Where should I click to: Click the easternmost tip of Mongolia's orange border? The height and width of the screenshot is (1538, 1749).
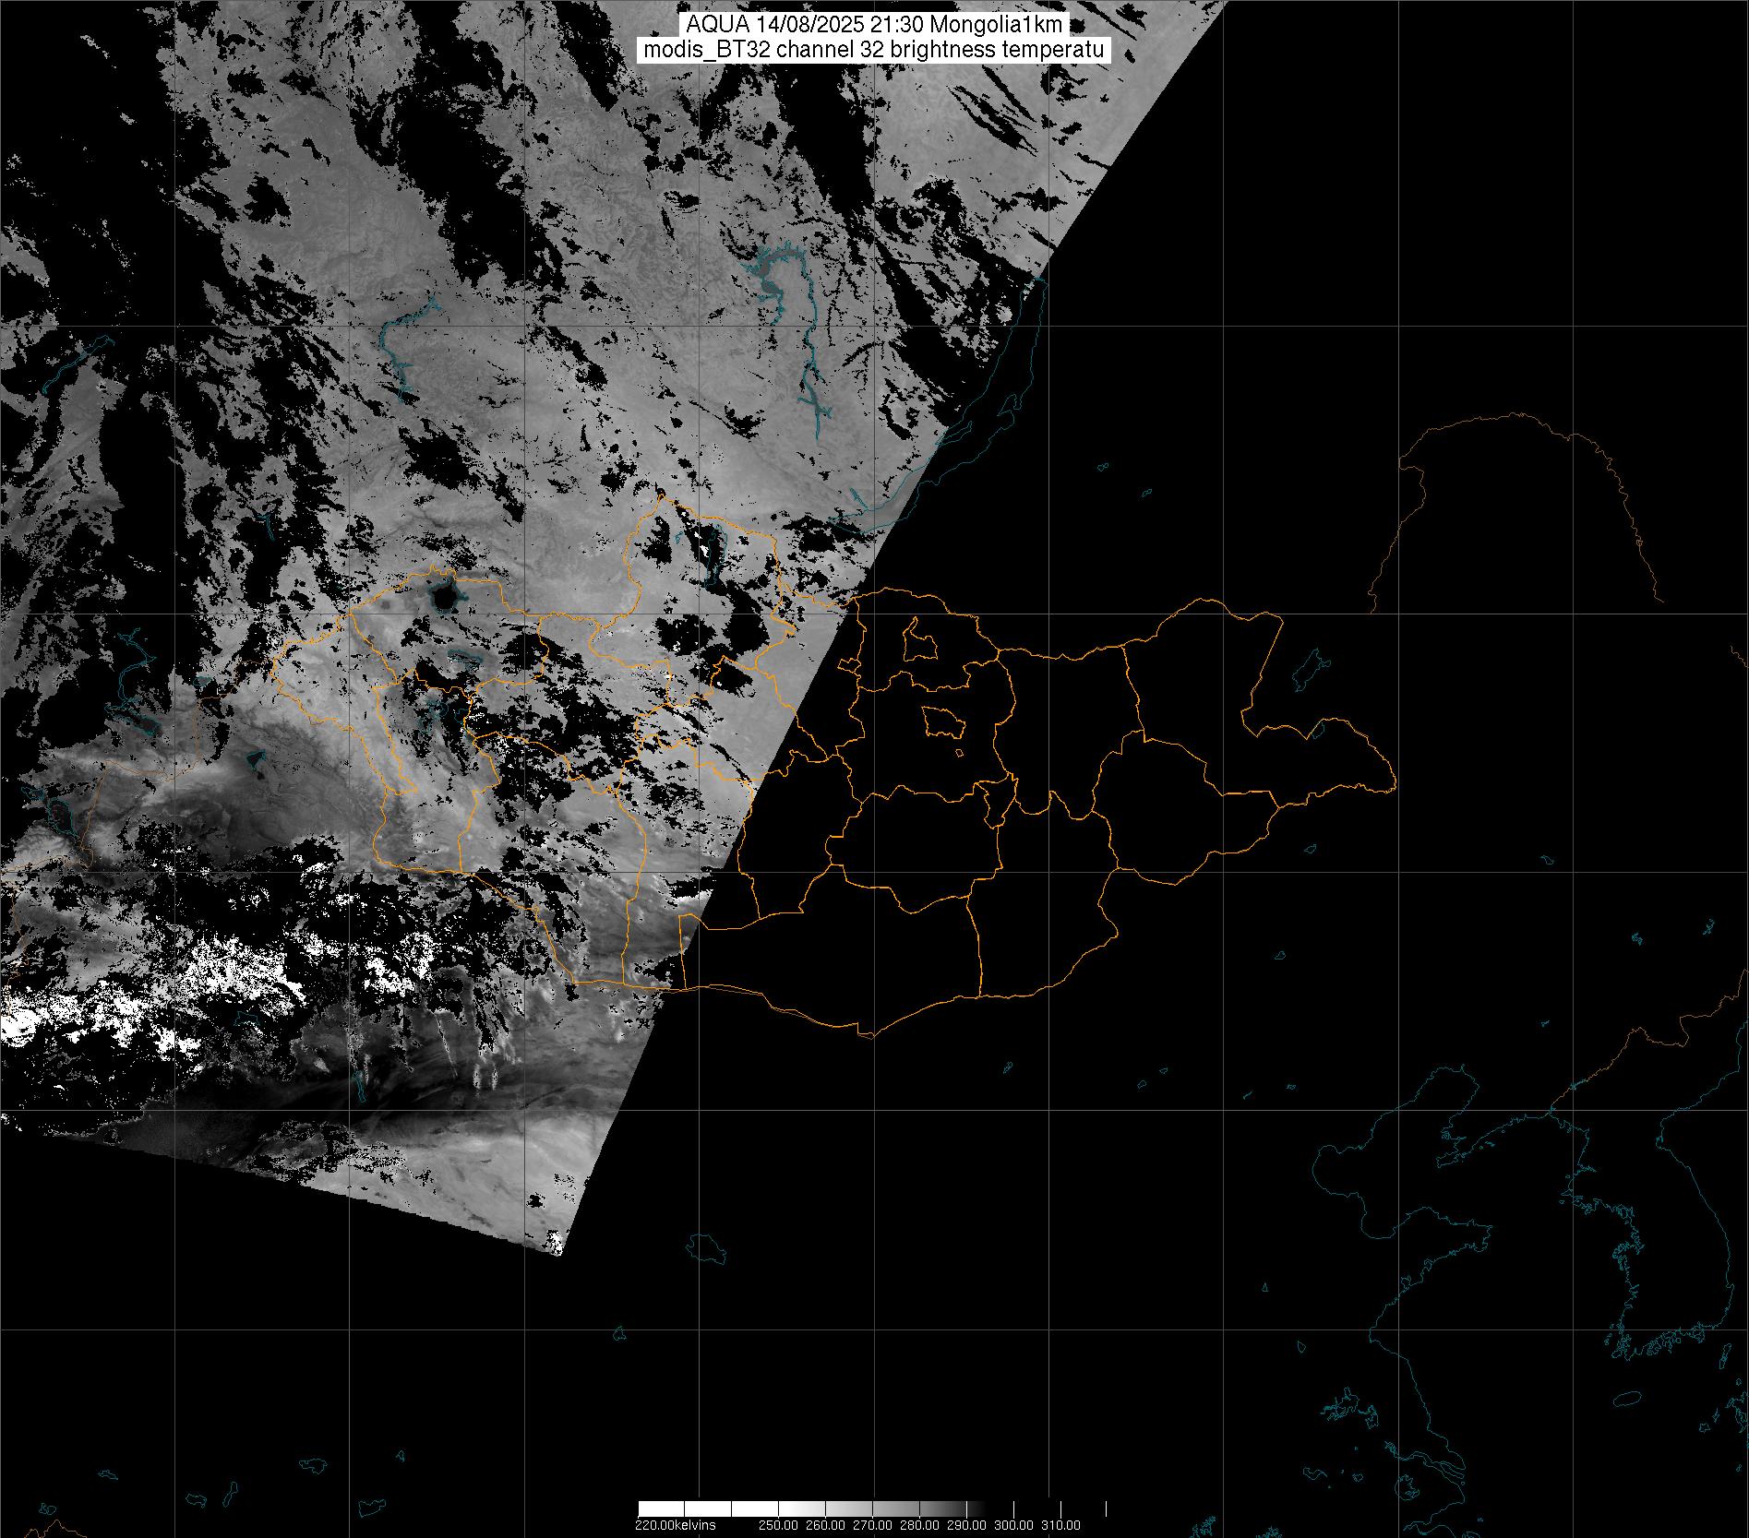[1394, 786]
